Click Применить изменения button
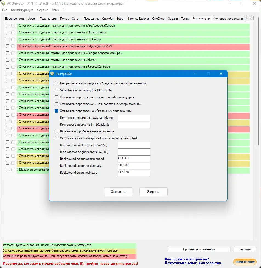 pyautogui.click(x=199, y=249)
